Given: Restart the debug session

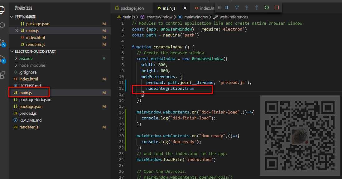Looking at the screenshot, I should 267,7.
